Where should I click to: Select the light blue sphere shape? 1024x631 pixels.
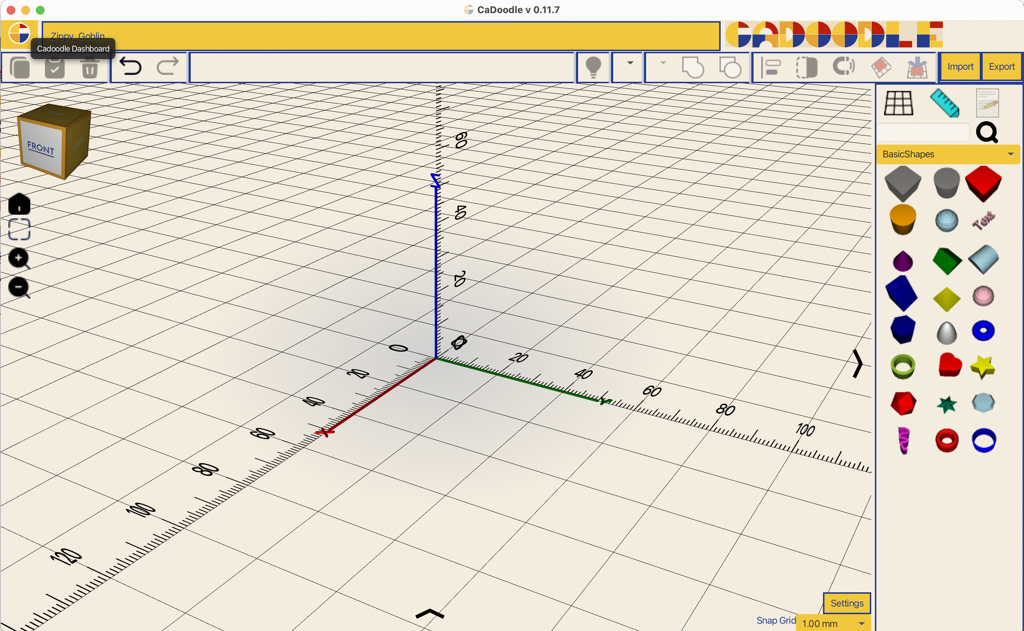coord(946,220)
